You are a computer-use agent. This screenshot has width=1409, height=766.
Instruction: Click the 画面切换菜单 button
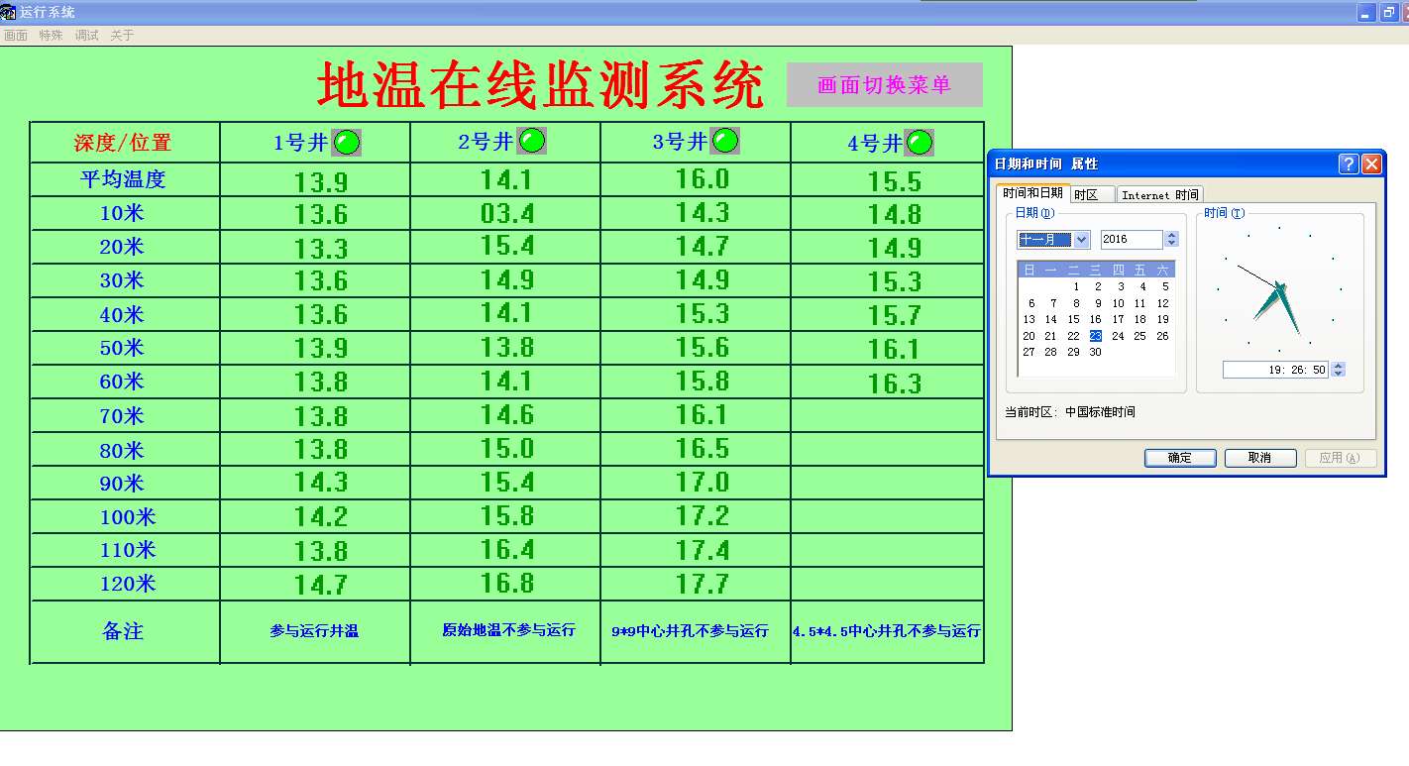[x=884, y=85]
